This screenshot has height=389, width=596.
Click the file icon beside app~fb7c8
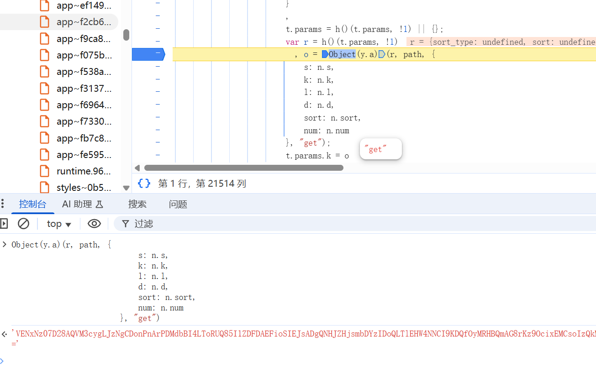[44, 138]
